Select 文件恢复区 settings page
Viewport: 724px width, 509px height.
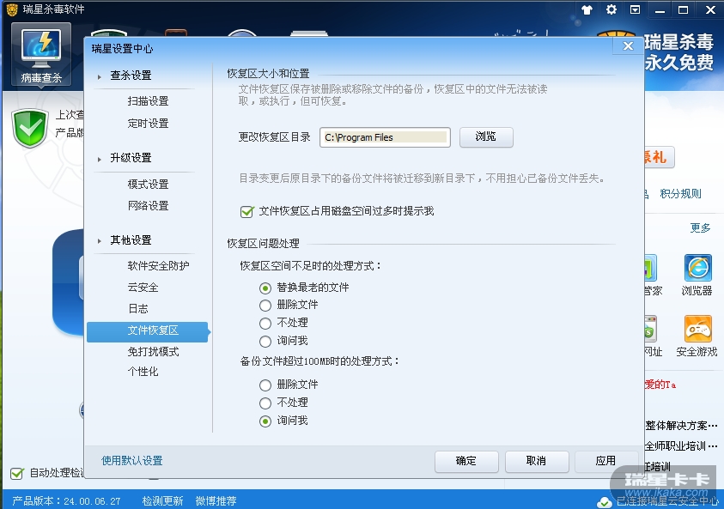(x=148, y=332)
